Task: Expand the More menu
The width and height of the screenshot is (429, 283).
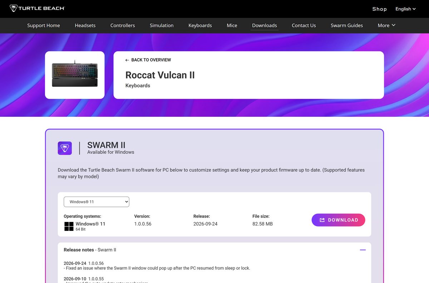Action: click(x=386, y=25)
